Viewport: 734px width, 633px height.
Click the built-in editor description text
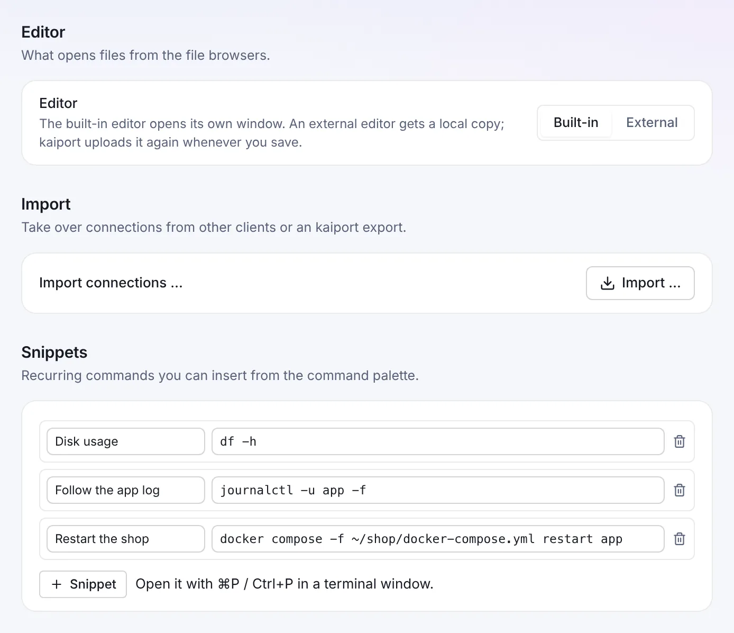(272, 133)
